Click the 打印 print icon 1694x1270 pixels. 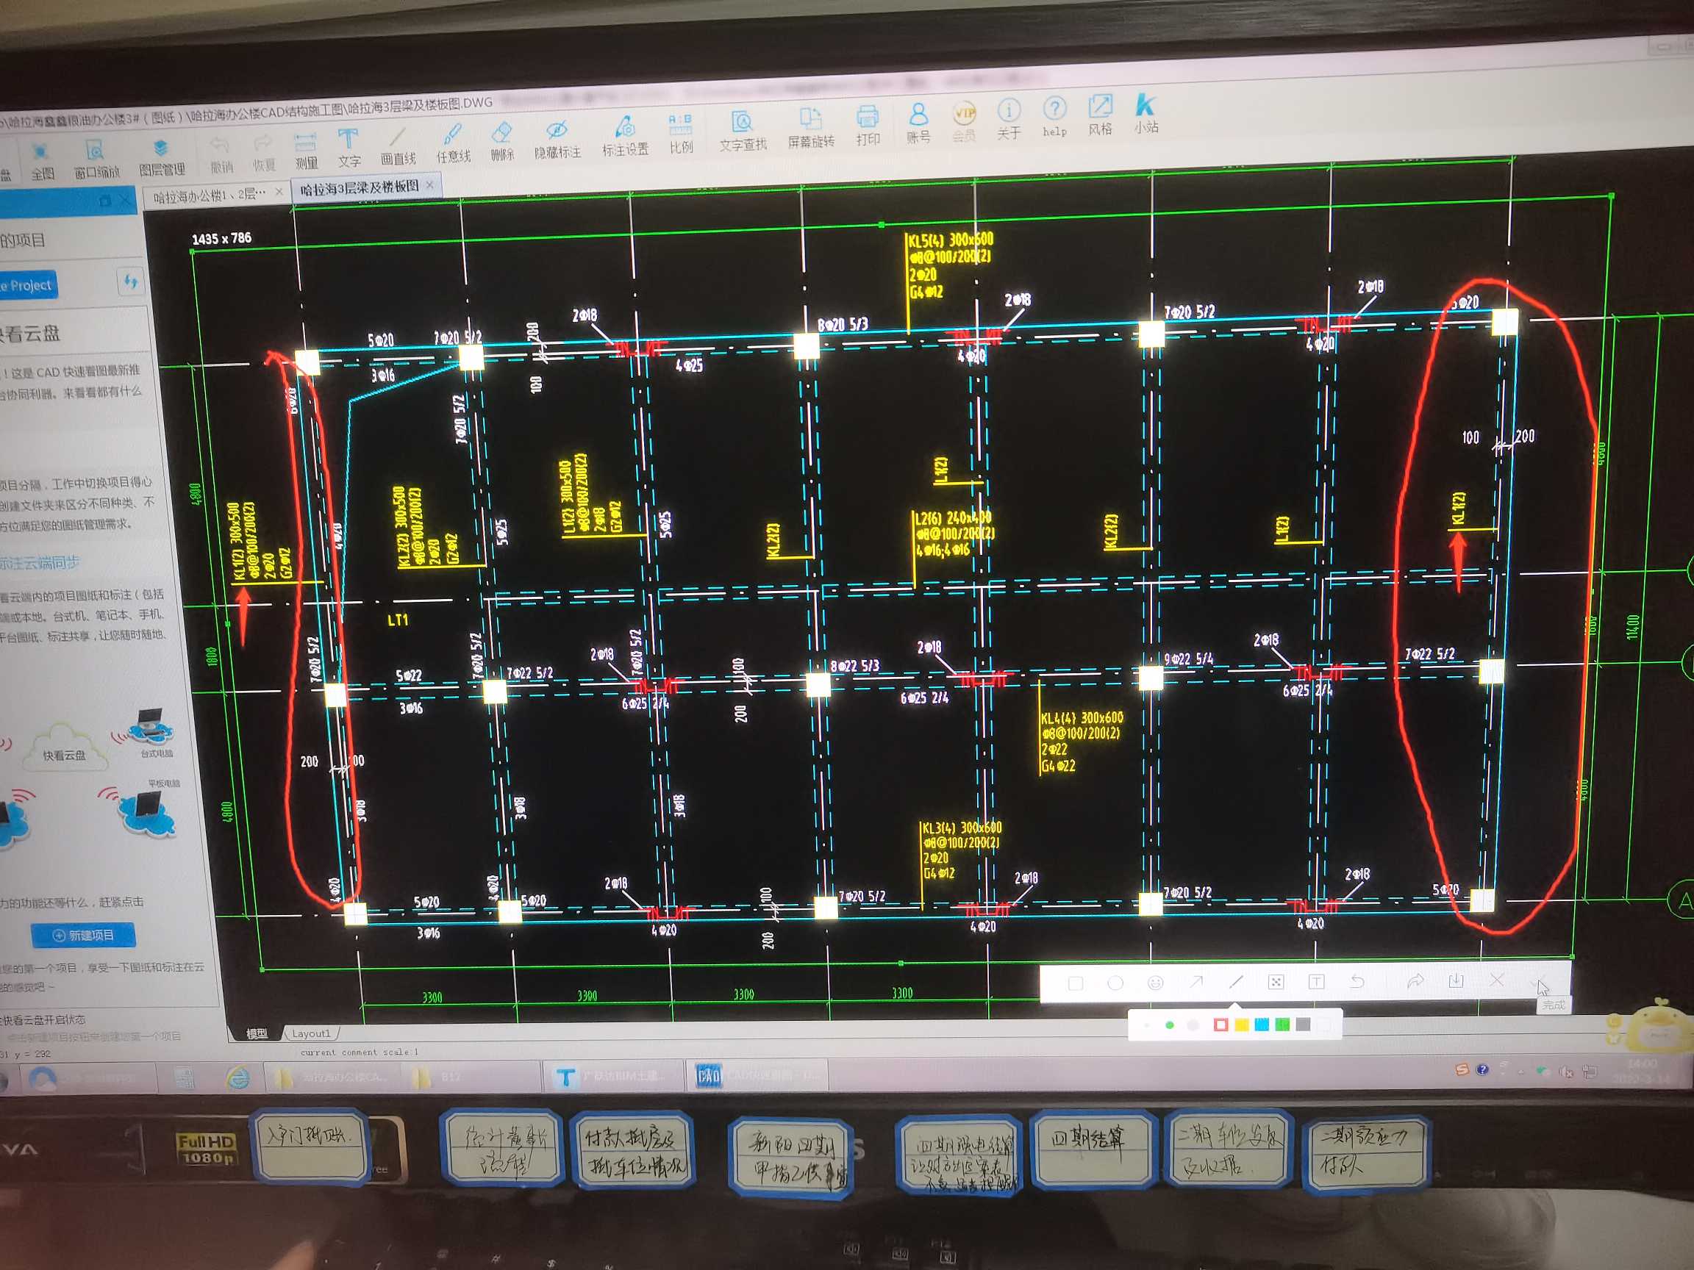(868, 126)
